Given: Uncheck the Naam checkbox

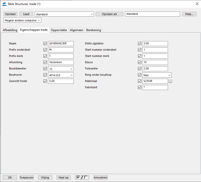Looking at the screenshot, I should [45, 43].
